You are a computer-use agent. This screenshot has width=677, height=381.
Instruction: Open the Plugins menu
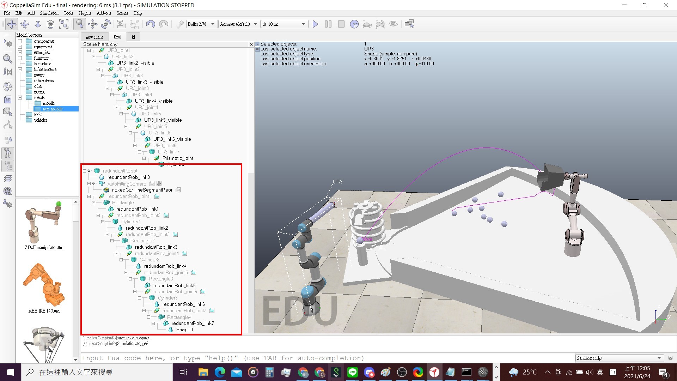pyautogui.click(x=85, y=13)
